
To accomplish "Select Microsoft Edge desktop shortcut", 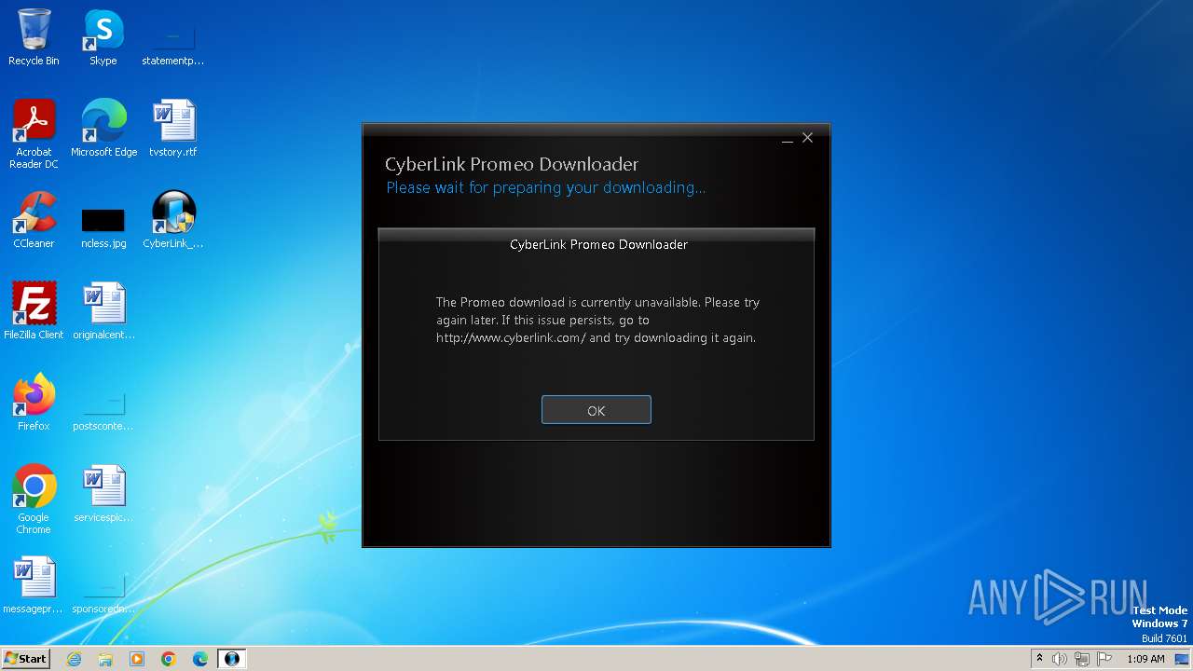I will [x=103, y=129].
